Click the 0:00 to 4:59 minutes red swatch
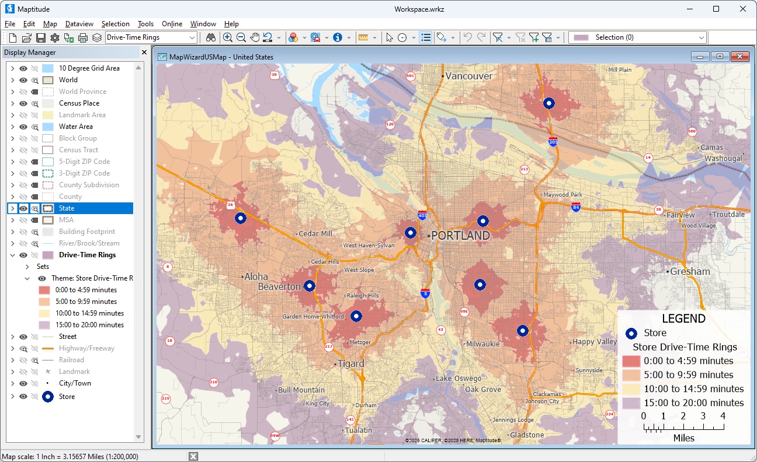This screenshot has width=757, height=462. coord(45,290)
